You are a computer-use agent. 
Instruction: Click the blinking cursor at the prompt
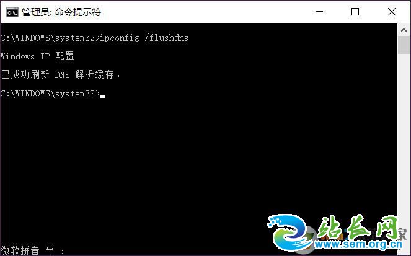102,96
